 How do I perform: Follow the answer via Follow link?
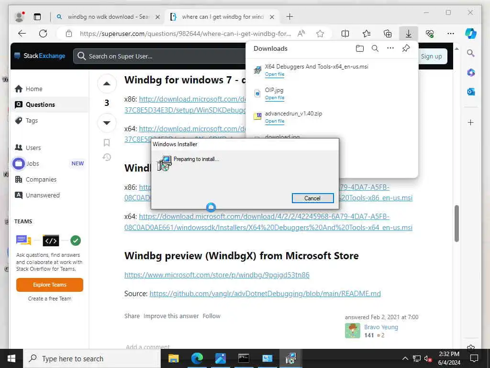pos(211,316)
